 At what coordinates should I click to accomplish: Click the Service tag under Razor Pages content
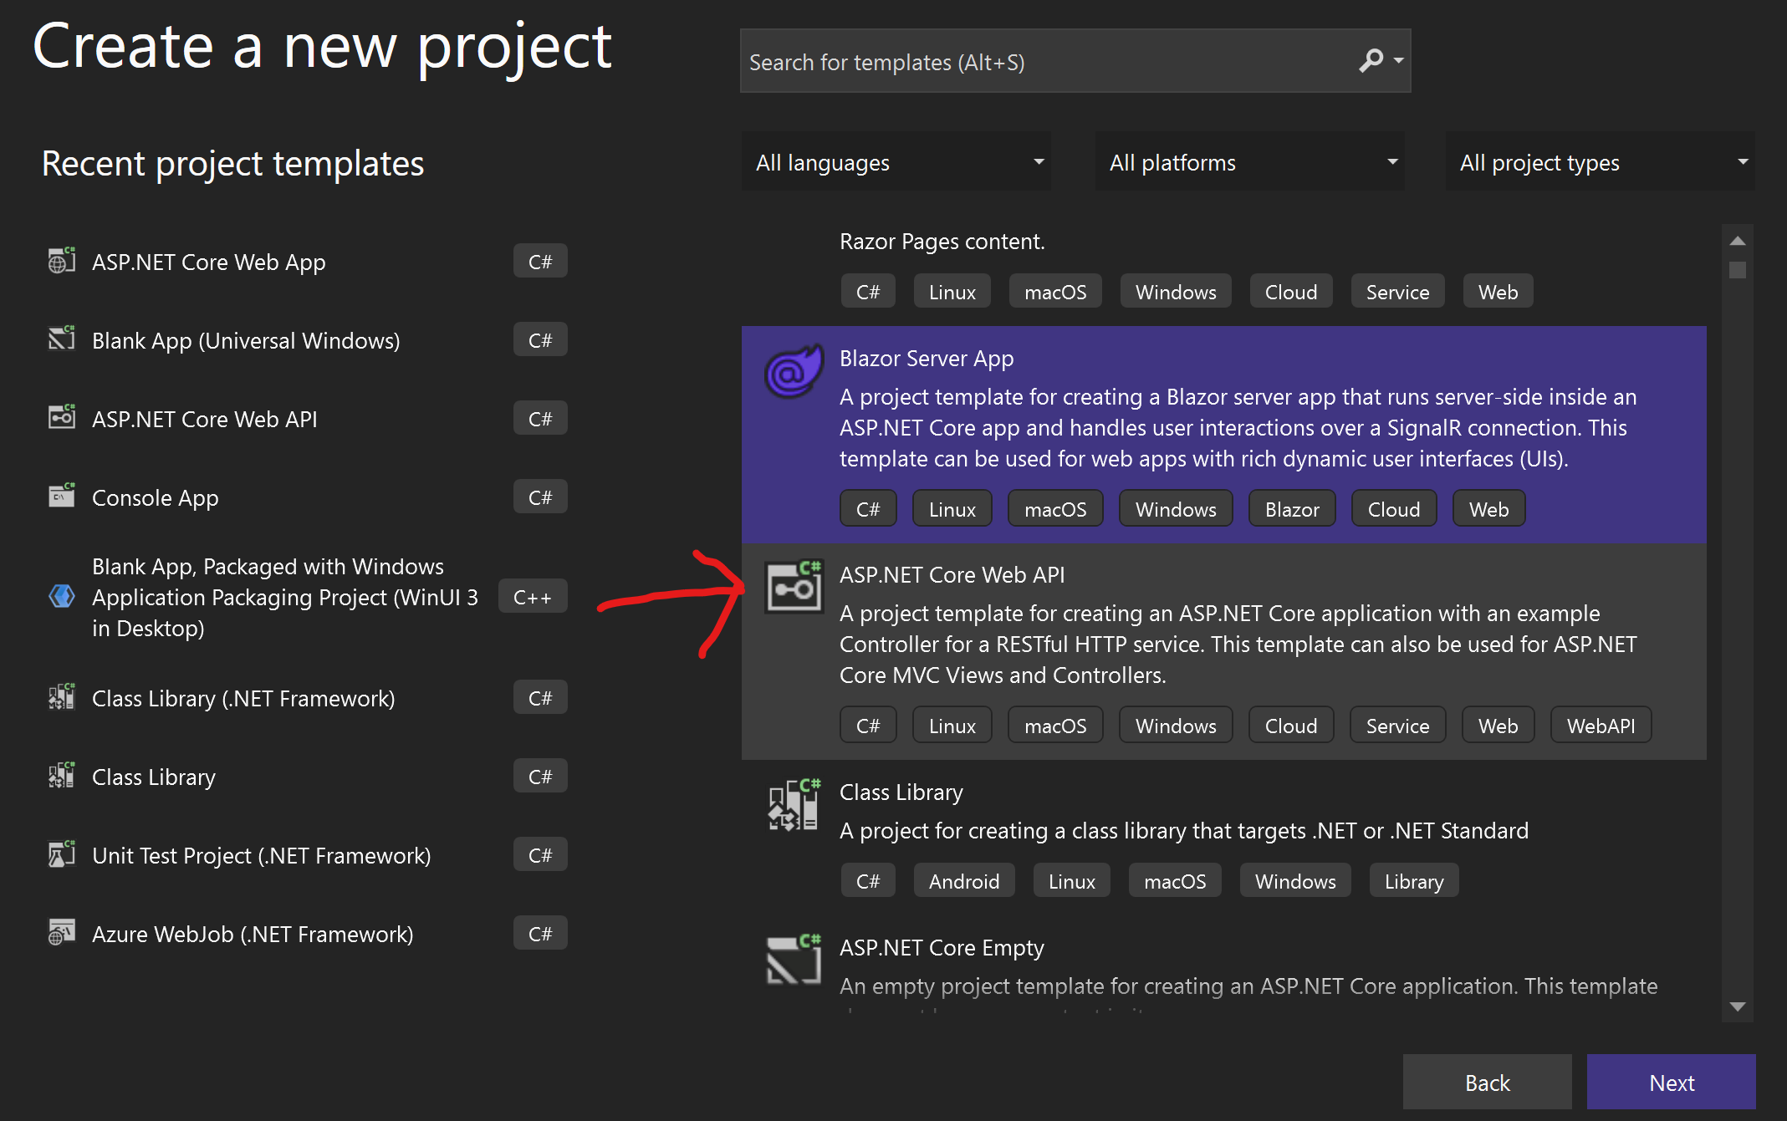1397,291
